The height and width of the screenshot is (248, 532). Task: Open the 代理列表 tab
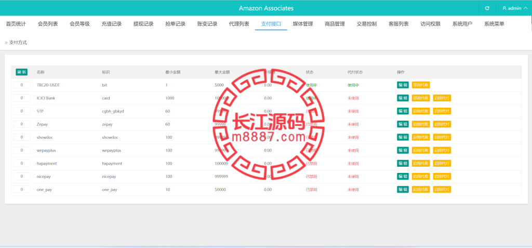[x=239, y=24]
